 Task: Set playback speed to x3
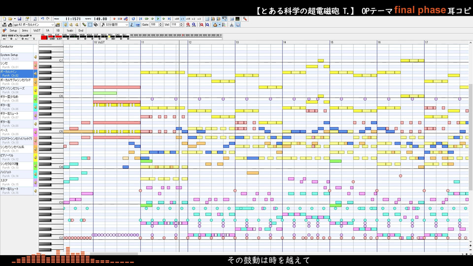tap(199, 19)
